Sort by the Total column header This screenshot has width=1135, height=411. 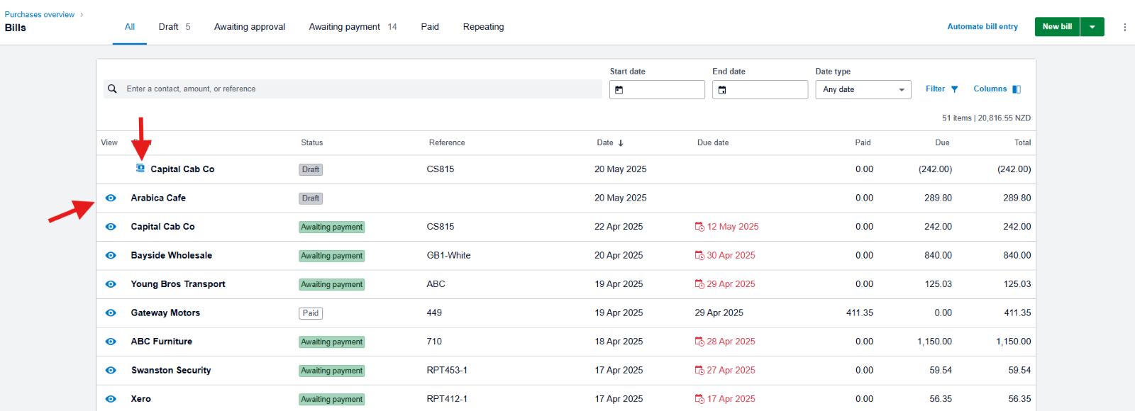pyautogui.click(x=1022, y=143)
